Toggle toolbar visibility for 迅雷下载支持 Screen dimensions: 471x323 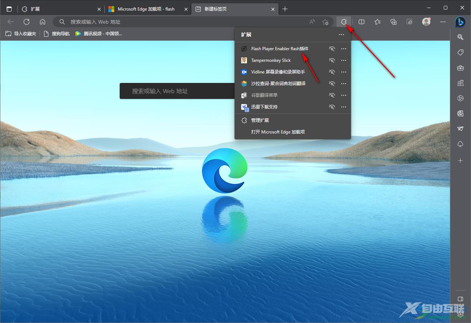pos(332,107)
